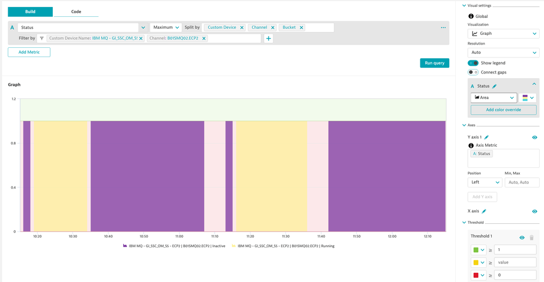
Task: Open the Maximum aggregation dropdown
Action: tap(166, 28)
